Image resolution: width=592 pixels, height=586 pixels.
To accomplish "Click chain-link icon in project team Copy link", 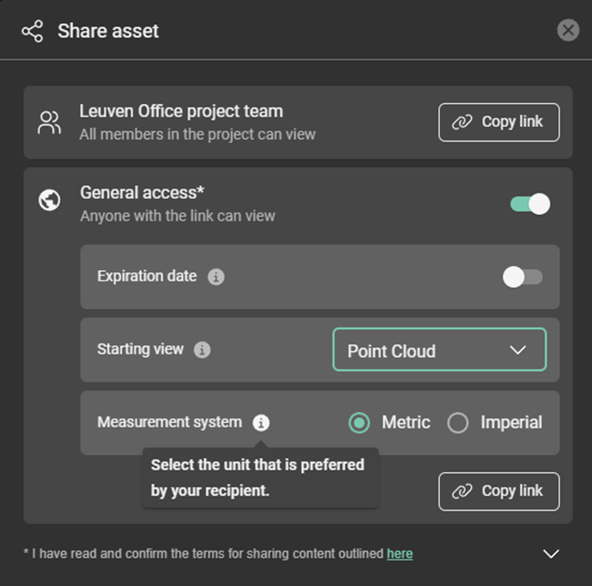I will point(462,123).
